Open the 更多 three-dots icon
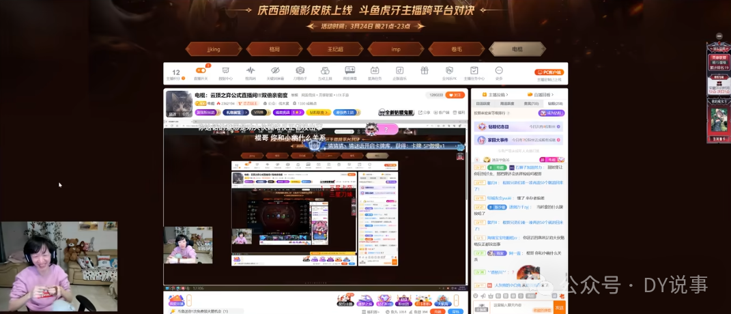The height and width of the screenshot is (314, 731). pos(499,70)
